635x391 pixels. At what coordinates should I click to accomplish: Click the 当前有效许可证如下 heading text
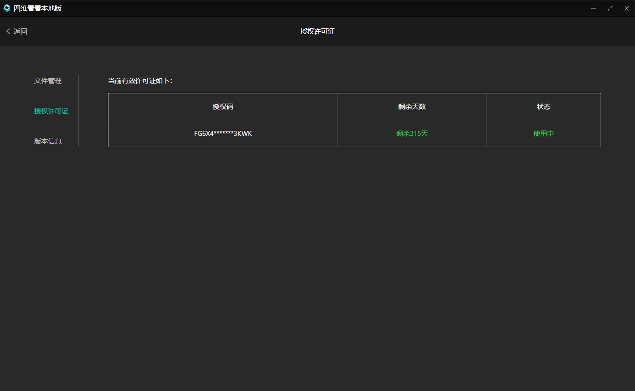[140, 81]
